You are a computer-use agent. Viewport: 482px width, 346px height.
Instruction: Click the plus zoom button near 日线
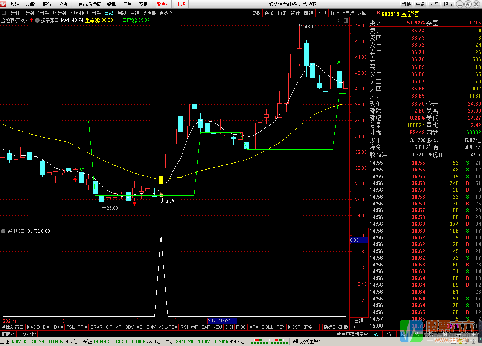[x=355, y=327]
